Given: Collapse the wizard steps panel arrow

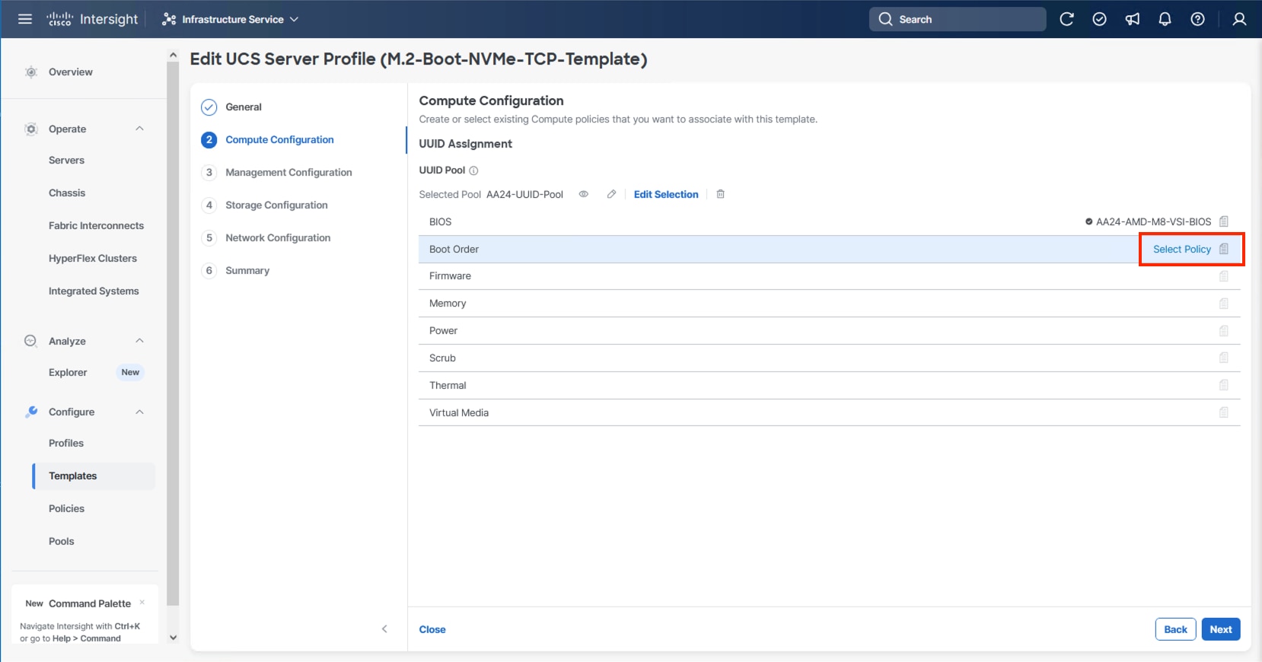Looking at the screenshot, I should [384, 629].
